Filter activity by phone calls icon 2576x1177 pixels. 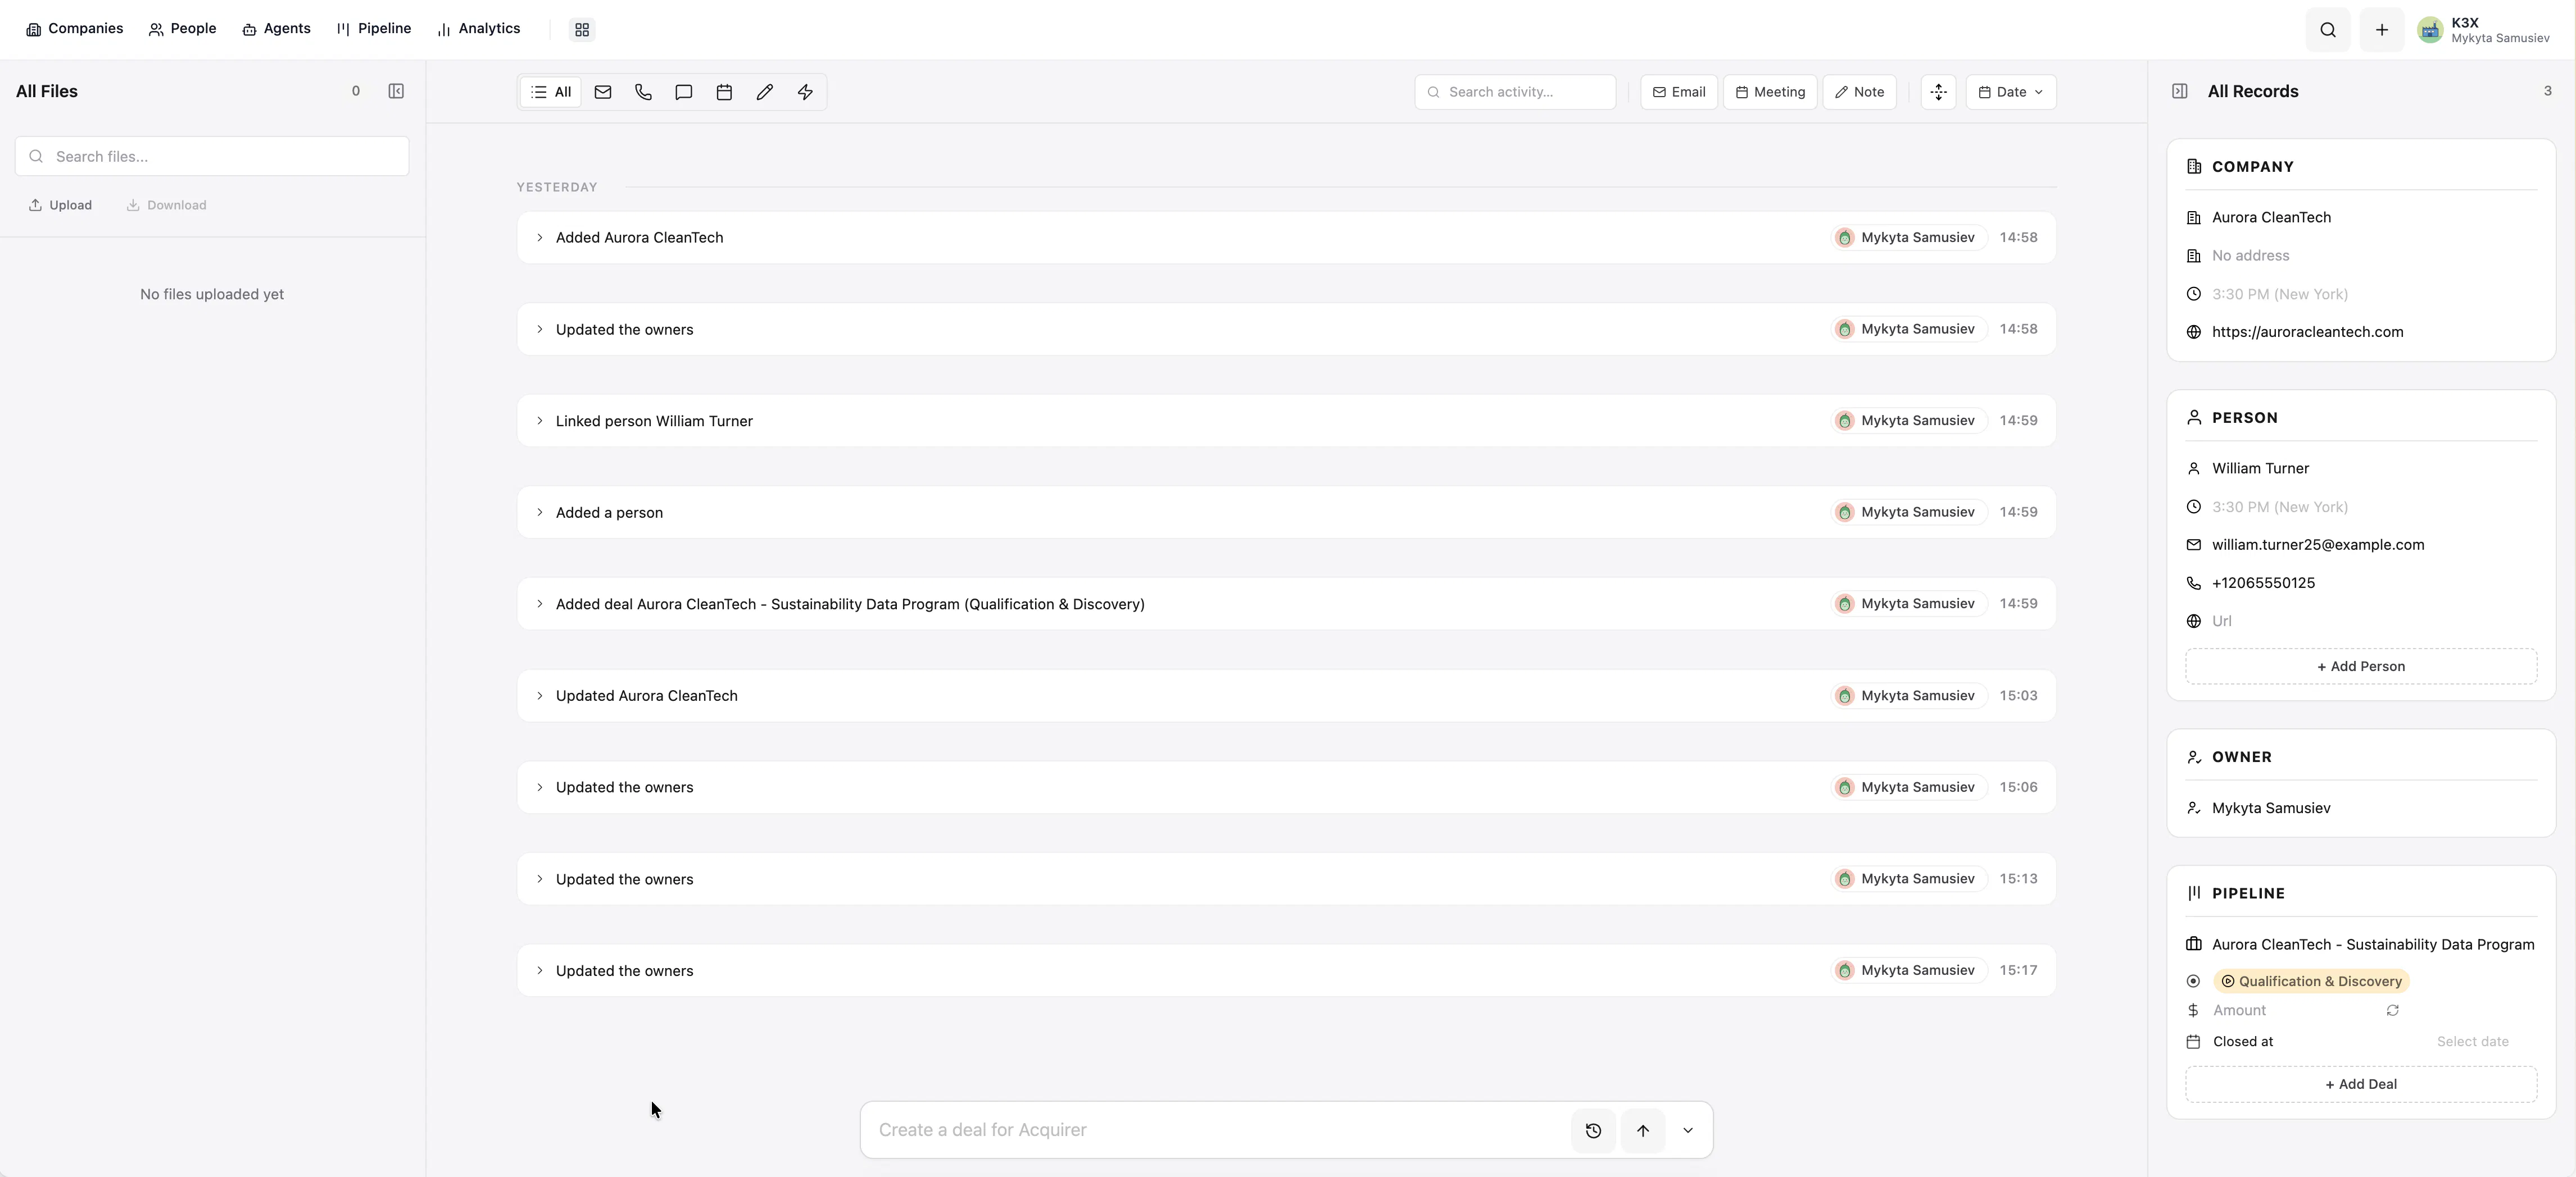(x=643, y=92)
